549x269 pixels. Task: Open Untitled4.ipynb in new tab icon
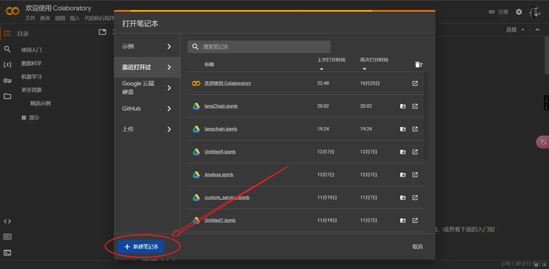415,152
